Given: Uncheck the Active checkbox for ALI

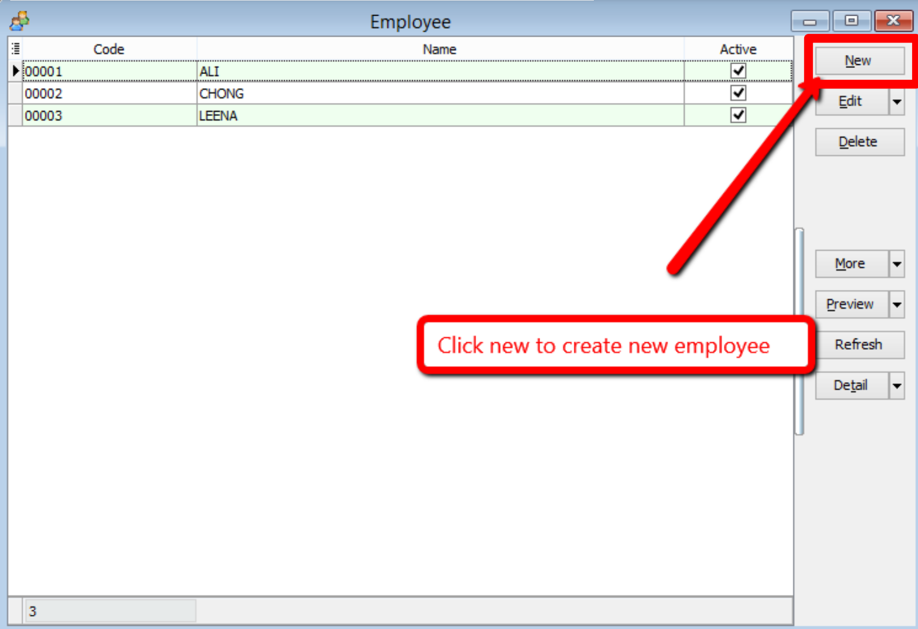Looking at the screenshot, I should [x=739, y=70].
